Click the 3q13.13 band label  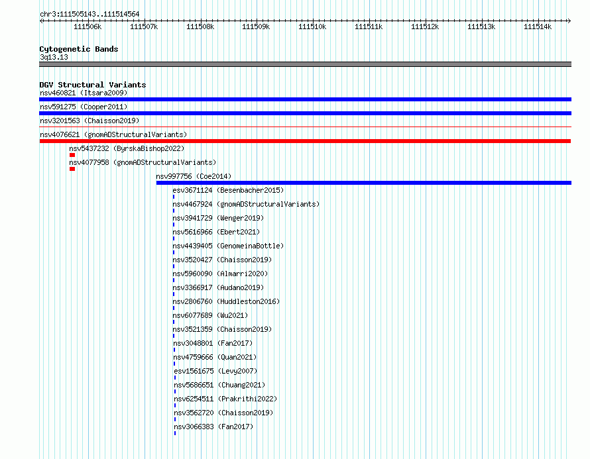coord(54,57)
